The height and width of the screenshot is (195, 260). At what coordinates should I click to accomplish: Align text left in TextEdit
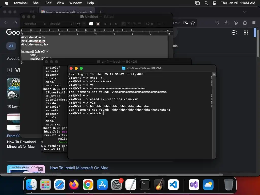coord(123,24)
